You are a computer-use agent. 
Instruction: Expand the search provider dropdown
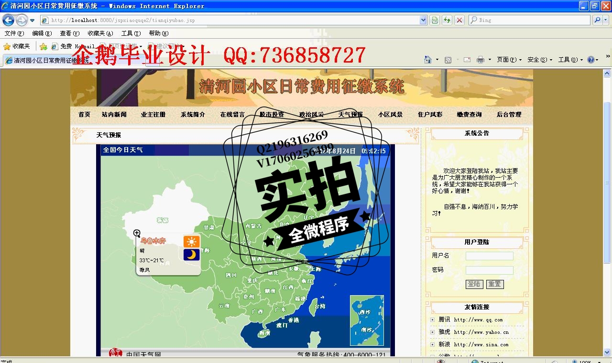click(606, 20)
